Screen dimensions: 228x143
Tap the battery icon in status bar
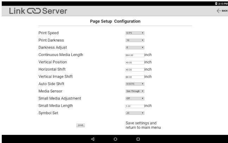click(216, 4)
